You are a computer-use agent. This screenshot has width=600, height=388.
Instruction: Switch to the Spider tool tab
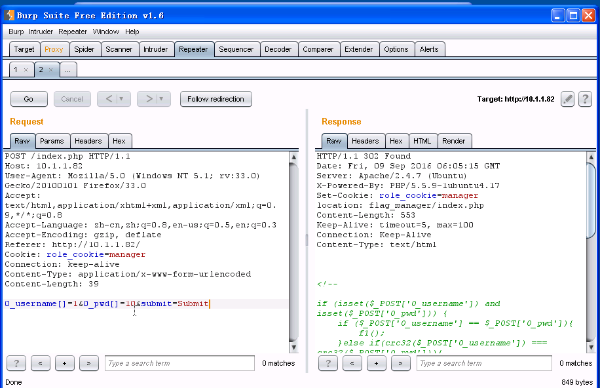[x=84, y=49]
